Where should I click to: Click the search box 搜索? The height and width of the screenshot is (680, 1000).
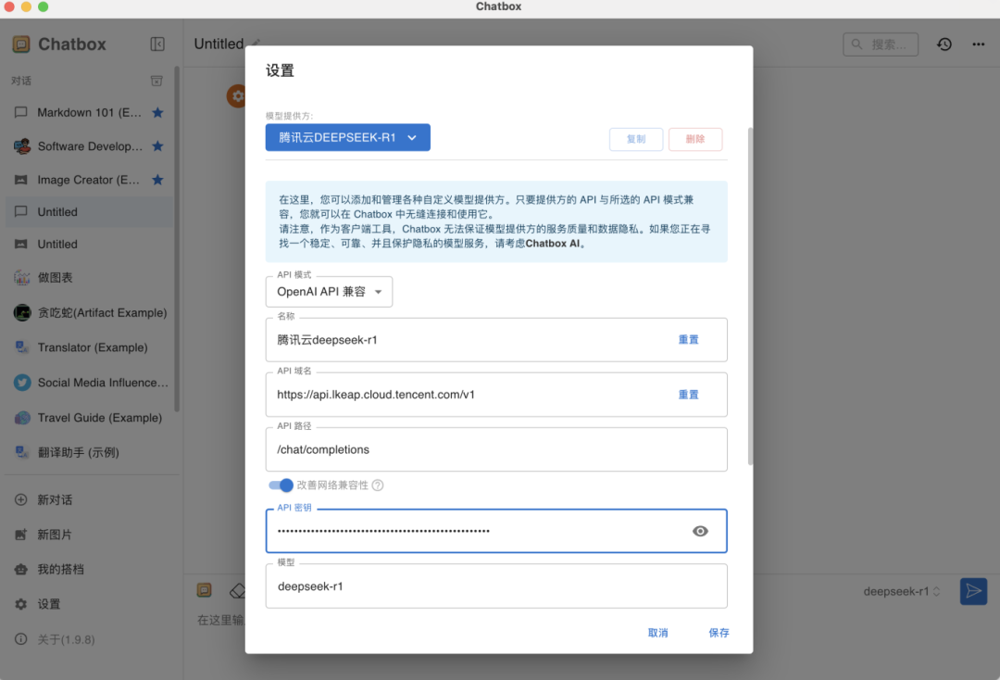[x=881, y=44]
